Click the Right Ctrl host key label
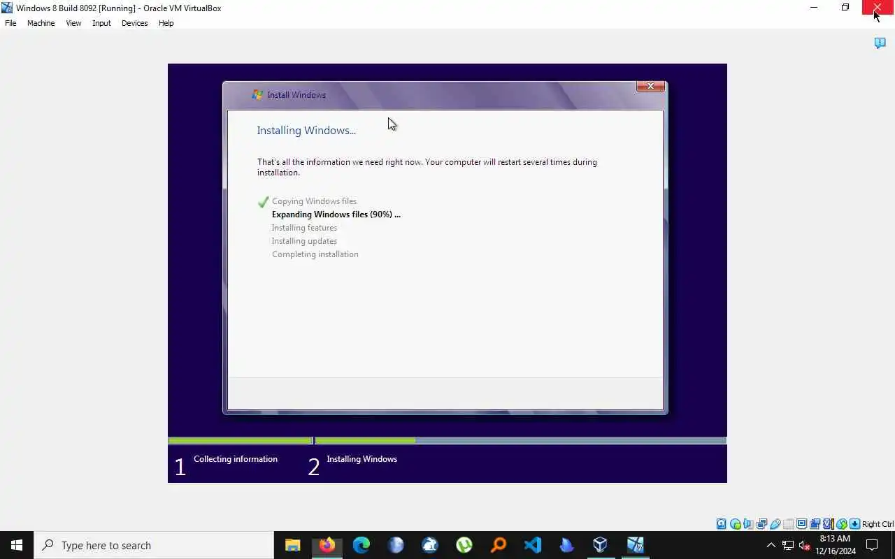The height and width of the screenshot is (559, 895). (x=878, y=524)
